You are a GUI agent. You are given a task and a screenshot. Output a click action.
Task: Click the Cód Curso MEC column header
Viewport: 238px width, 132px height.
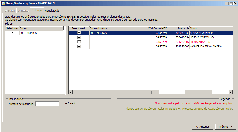154,28
